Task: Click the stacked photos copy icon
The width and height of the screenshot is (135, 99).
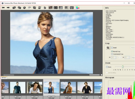Action: click(34, 8)
